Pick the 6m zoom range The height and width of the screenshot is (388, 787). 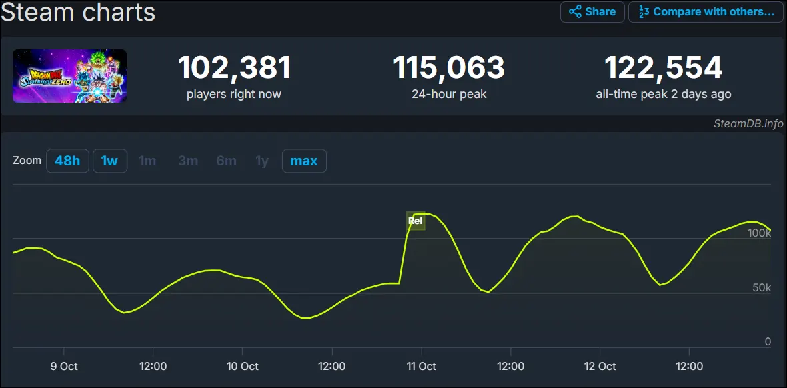(x=226, y=161)
